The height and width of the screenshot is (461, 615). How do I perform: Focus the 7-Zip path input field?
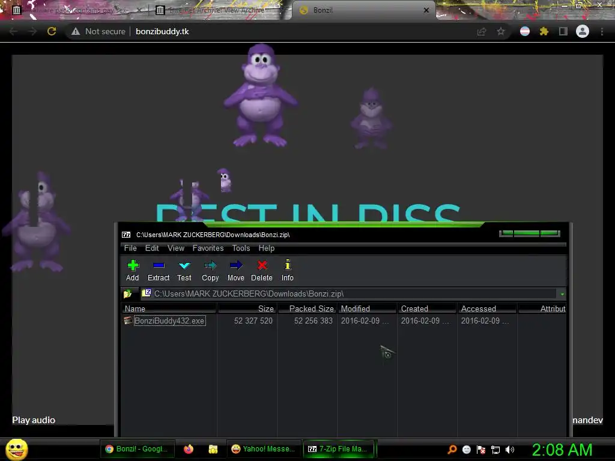coord(349,294)
